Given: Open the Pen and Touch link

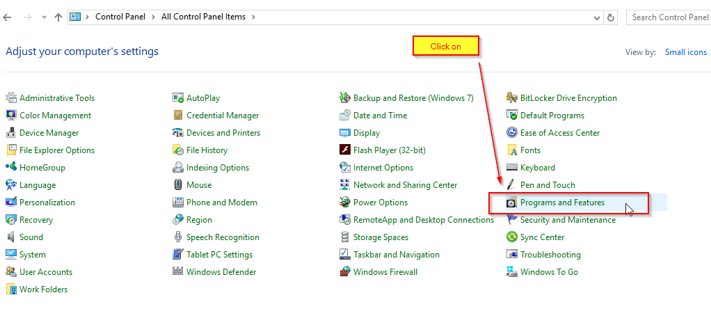Looking at the screenshot, I should pos(548,185).
